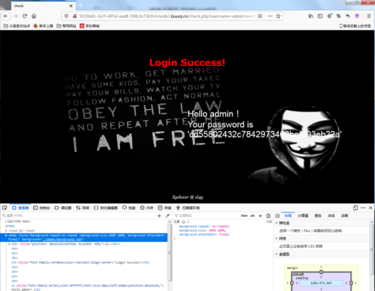Toggle print media simulation icon
Screen dimensions: 375x291
tap(268, 215)
